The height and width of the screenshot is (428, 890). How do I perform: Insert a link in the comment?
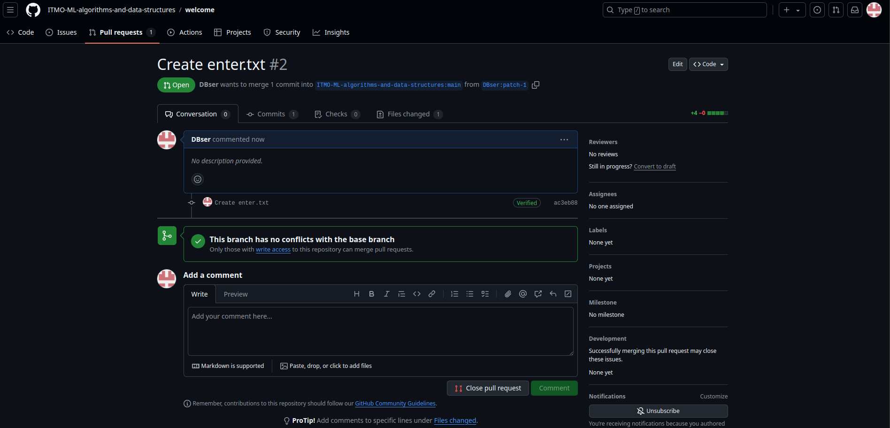(432, 294)
